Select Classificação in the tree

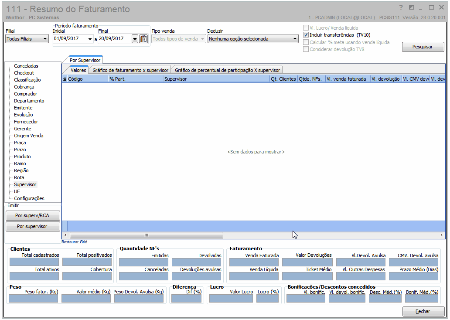27,80
